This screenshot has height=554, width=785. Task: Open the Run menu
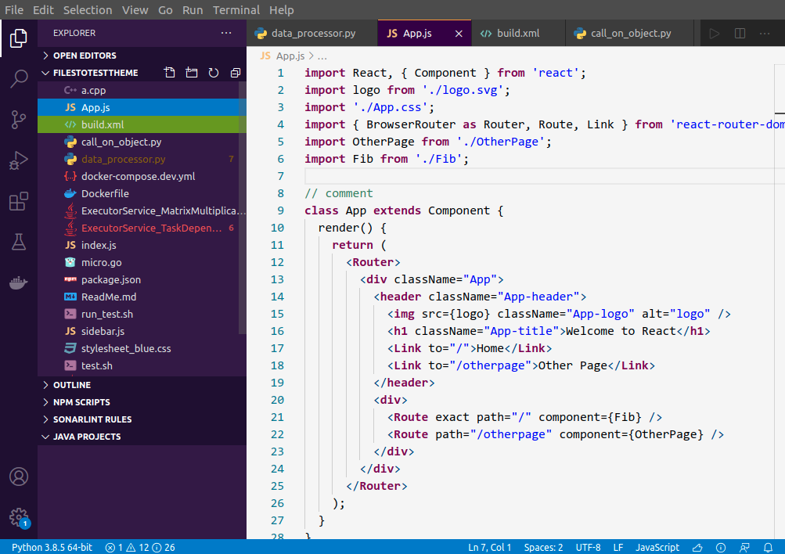[193, 10]
